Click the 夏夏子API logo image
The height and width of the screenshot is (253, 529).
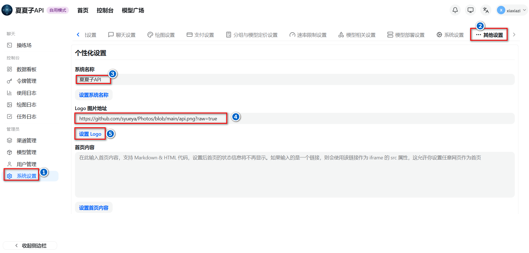tap(7, 10)
